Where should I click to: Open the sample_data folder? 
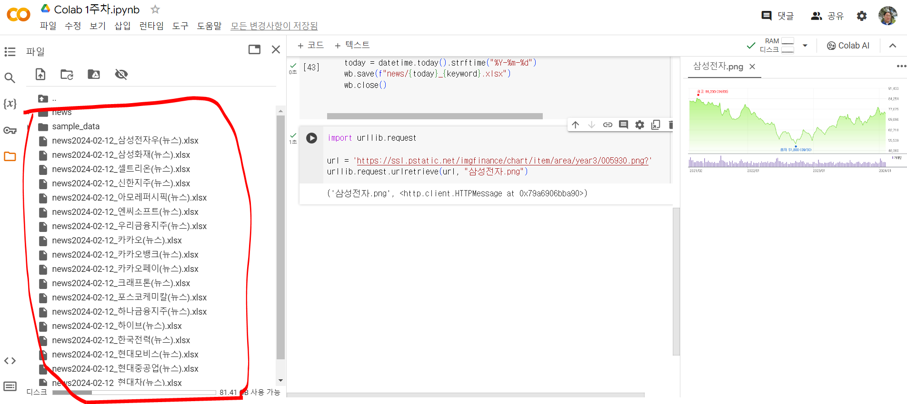(76, 126)
